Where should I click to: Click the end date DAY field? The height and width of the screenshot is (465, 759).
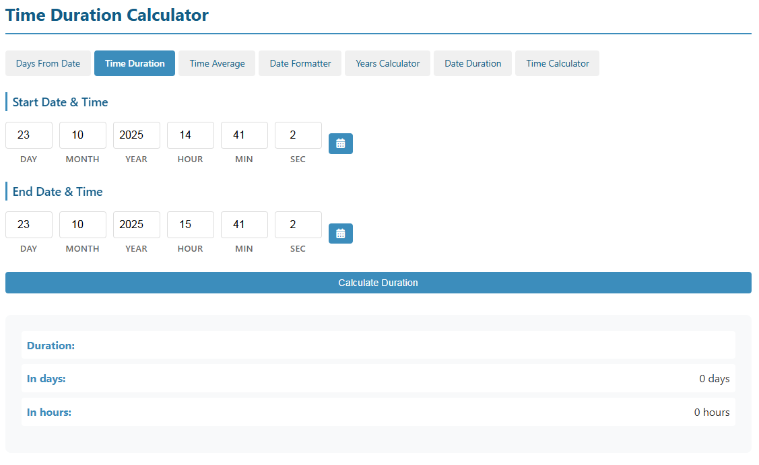[29, 225]
